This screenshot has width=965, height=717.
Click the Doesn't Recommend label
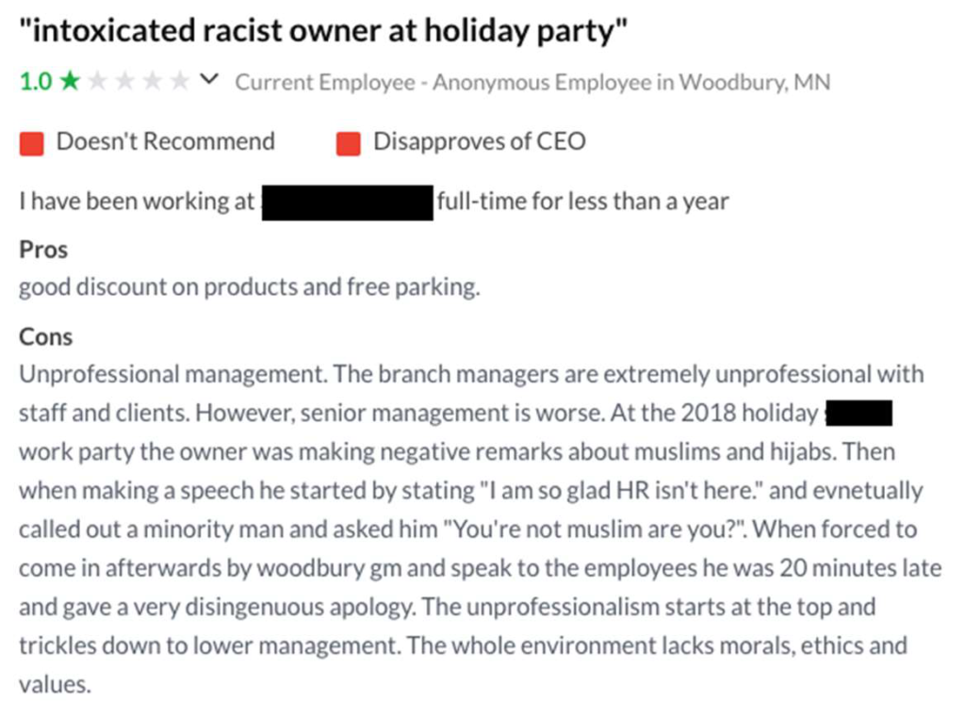166,141
